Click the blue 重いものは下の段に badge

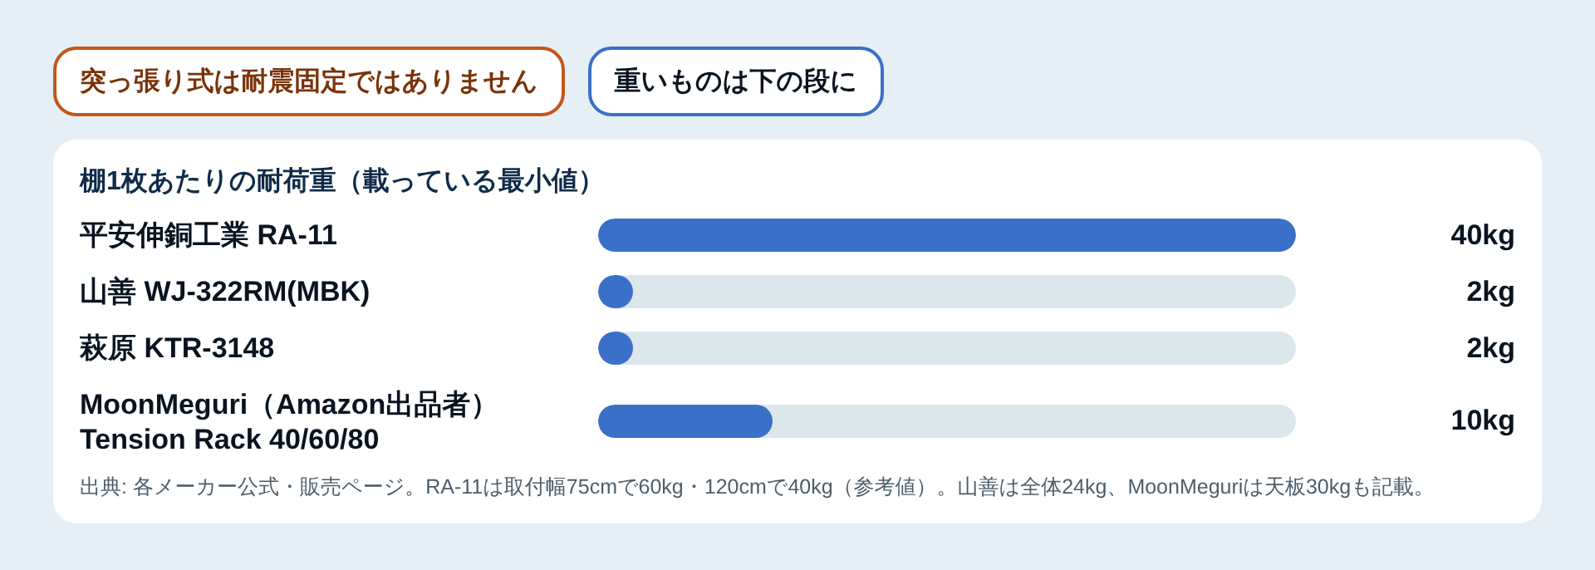(736, 81)
